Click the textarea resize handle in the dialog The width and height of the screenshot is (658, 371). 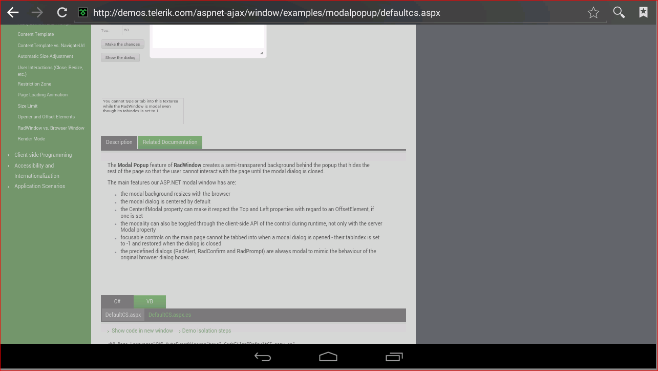coord(261,53)
